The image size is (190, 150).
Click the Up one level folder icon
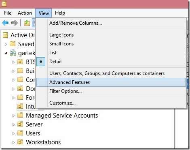tap(27, 23)
